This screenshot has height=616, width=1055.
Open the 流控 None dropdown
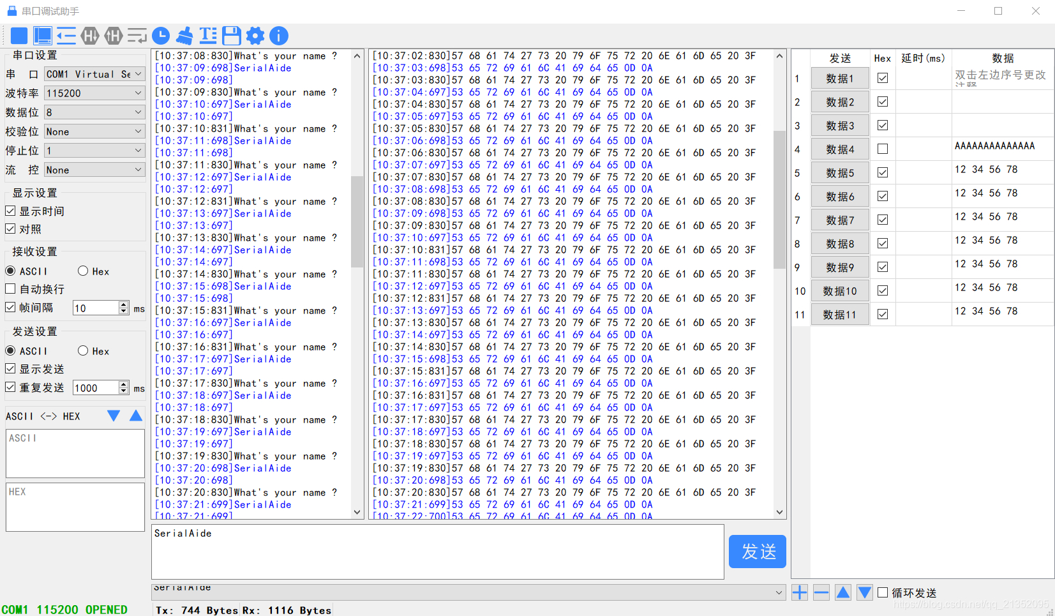(x=94, y=170)
